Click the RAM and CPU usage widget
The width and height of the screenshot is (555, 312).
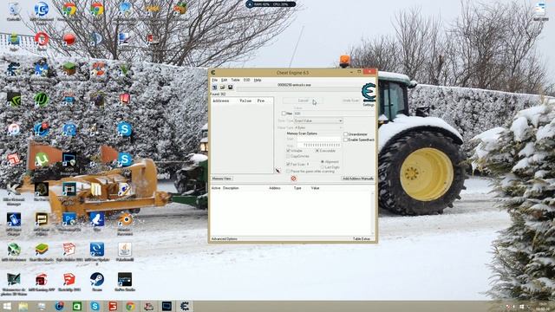(271, 4)
